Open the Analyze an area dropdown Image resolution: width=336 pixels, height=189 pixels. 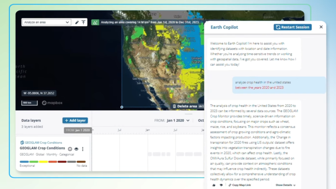pyautogui.click(x=46, y=22)
